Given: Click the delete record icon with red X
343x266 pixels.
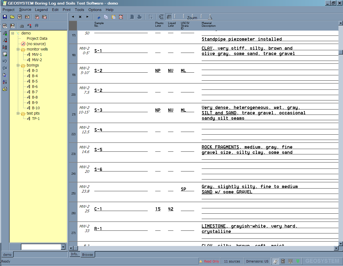Looking at the screenshot, I should [x=121, y=17].
